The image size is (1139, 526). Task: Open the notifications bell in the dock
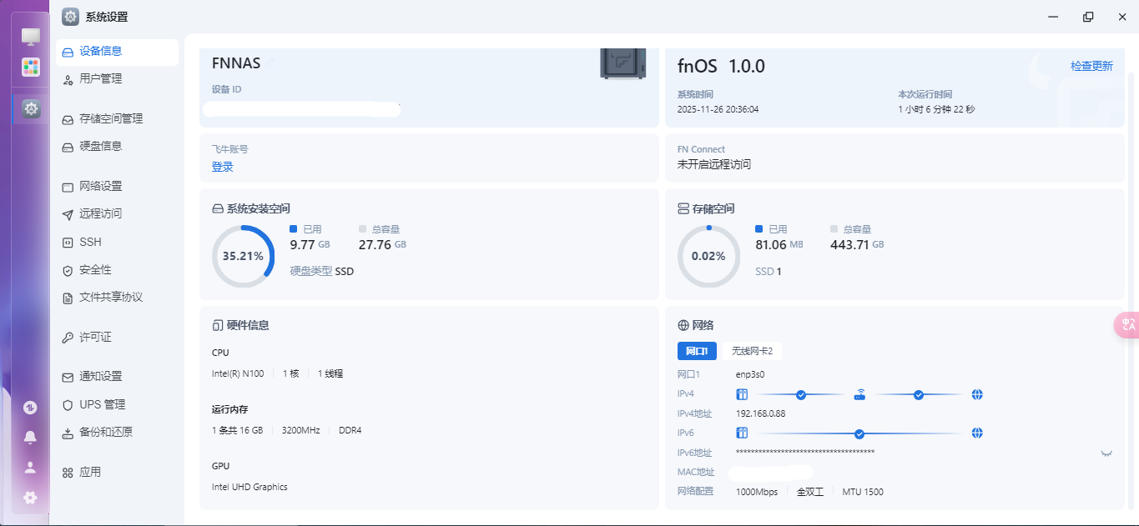pos(31,437)
